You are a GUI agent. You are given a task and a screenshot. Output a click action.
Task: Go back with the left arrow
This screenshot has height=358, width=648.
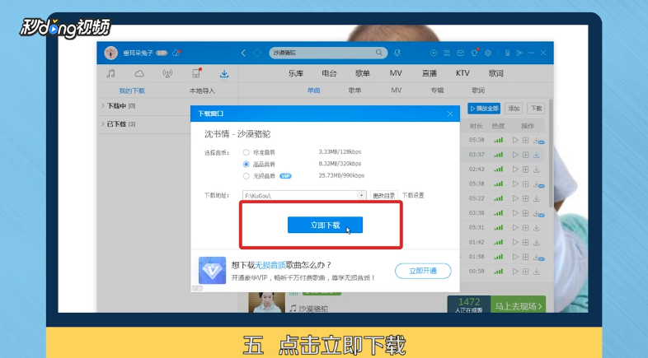tap(243, 53)
